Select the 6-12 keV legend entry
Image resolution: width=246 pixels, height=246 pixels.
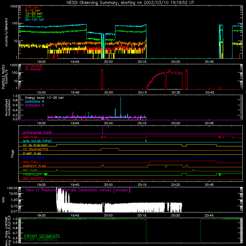[33, 10]
